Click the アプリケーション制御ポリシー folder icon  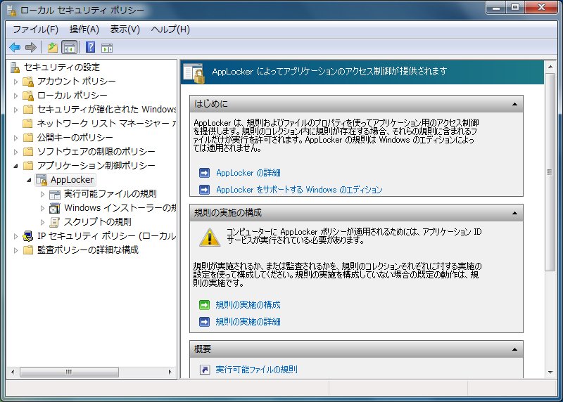click(x=28, y=165)
